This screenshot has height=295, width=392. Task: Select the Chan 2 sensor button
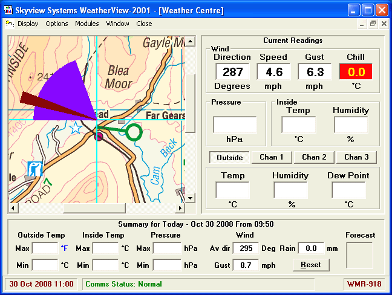(x=314, y=157)
